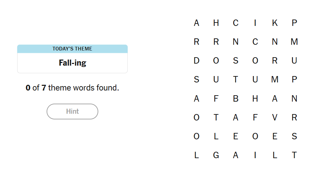Select the N ending the AFBHAN row
The height and width of the screenshot is (178, 317).
point(294,99)
